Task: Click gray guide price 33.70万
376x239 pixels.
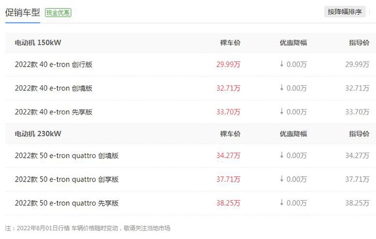Action: (x=357, y=112)
